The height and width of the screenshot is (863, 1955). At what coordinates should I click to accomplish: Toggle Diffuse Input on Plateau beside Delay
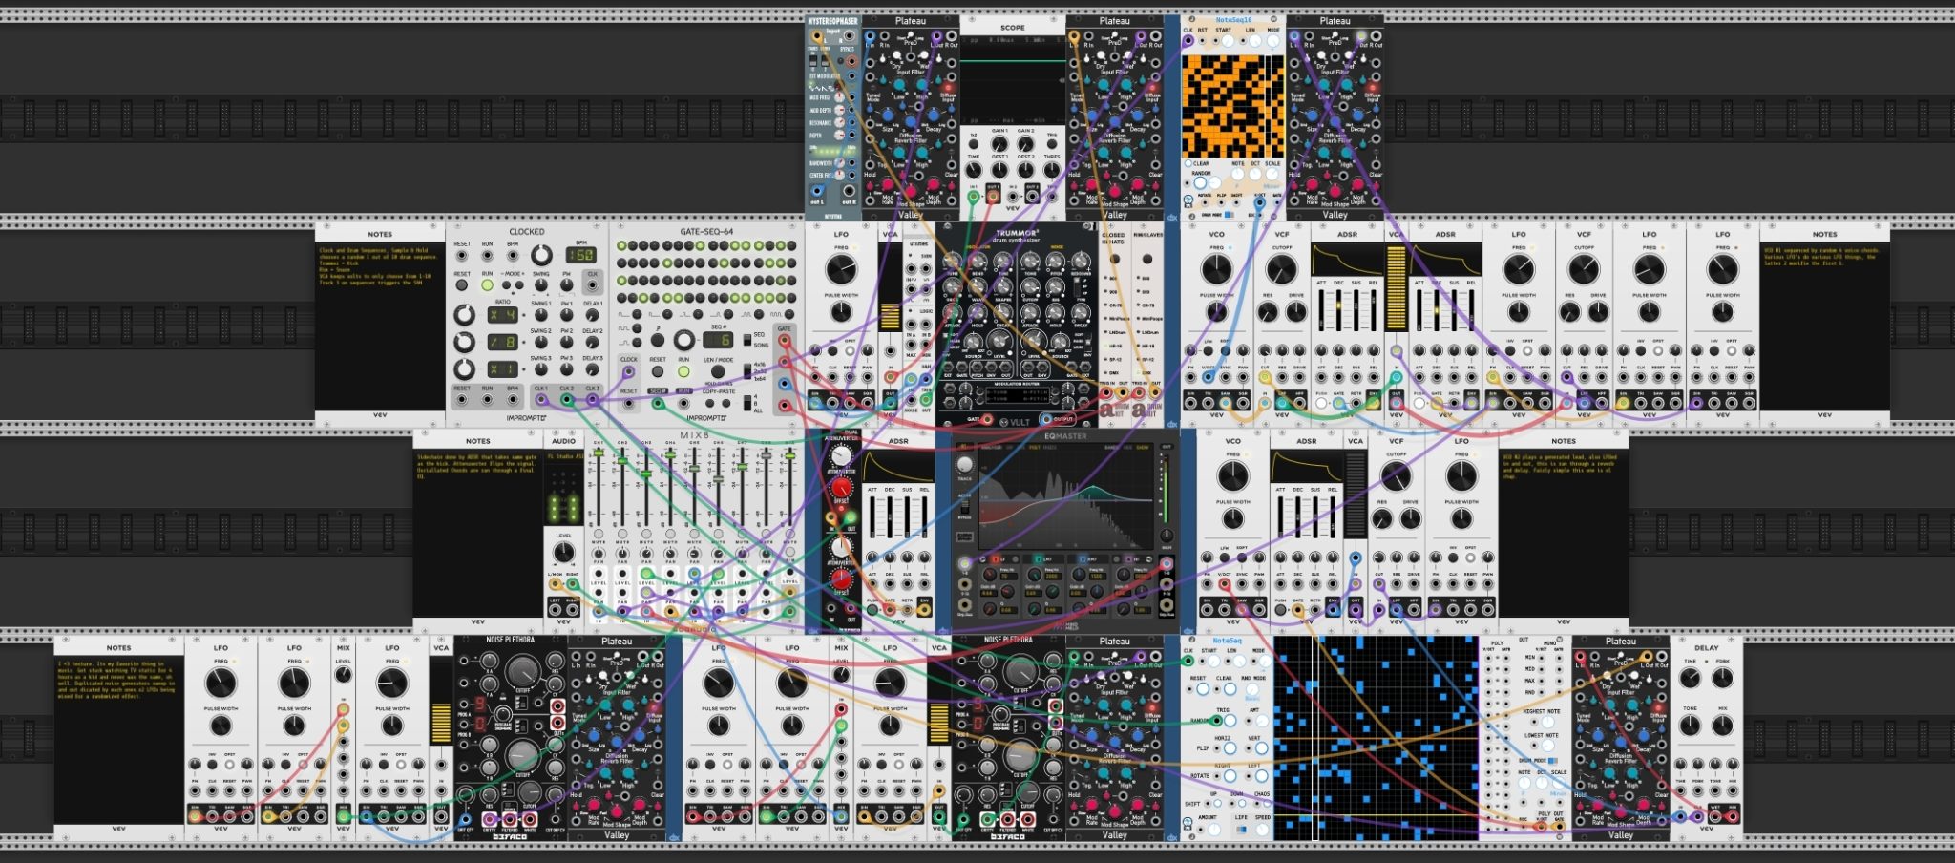coord(1657,708)
